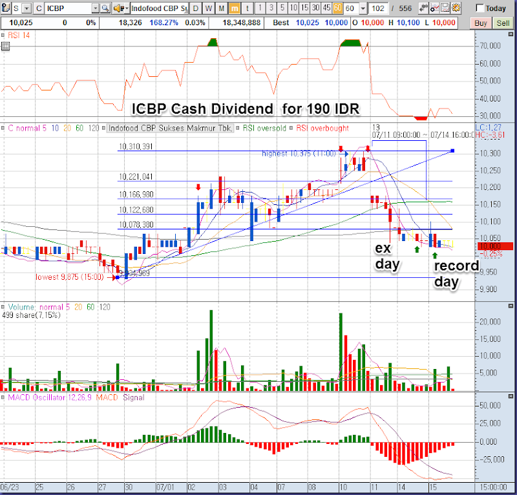Choose 1-minute interval button
The height and width of the screenshot is (495, 517).
pos(260,8)
